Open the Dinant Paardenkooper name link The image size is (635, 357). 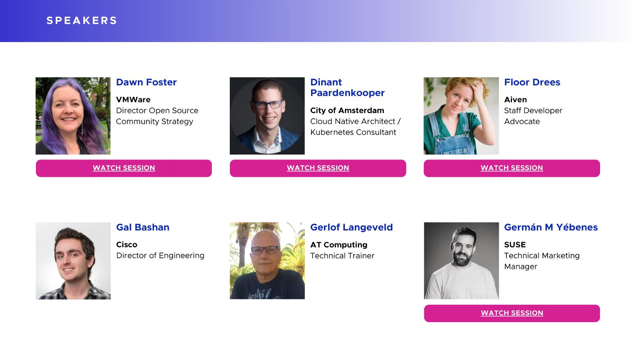347,87
